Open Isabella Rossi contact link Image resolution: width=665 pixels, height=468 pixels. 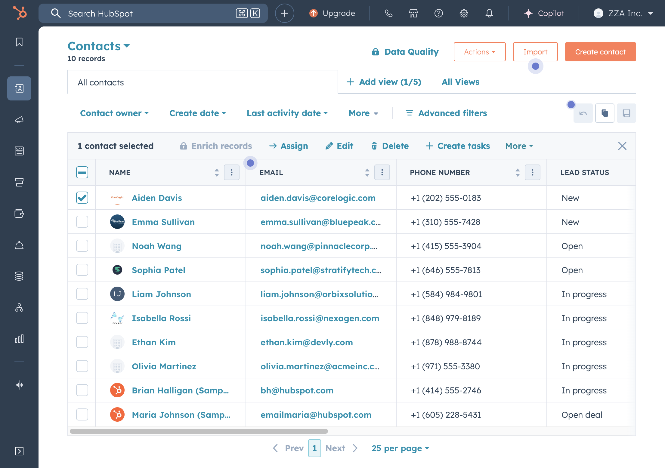(x=161, y=318)
